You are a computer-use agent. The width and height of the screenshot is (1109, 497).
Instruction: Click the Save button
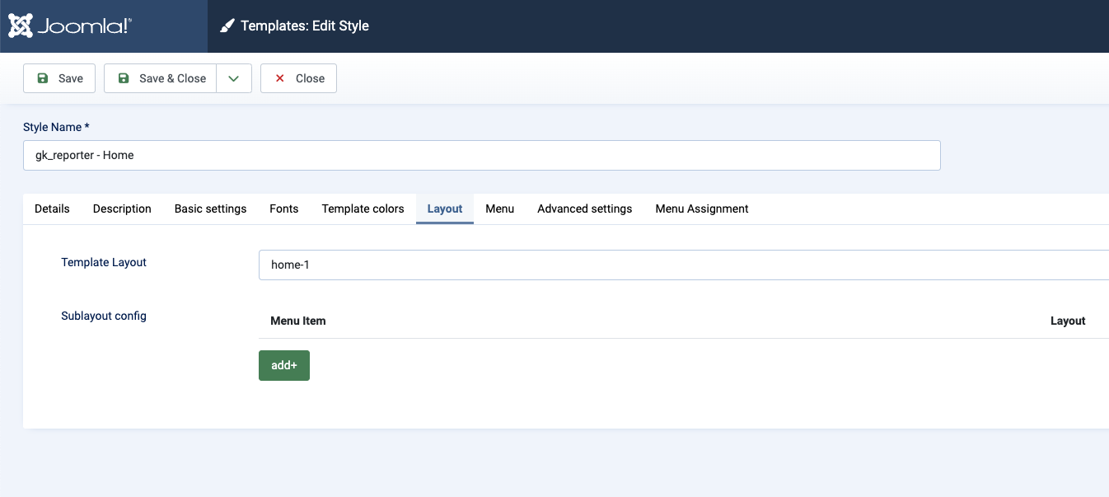click(x=59, y=78)
